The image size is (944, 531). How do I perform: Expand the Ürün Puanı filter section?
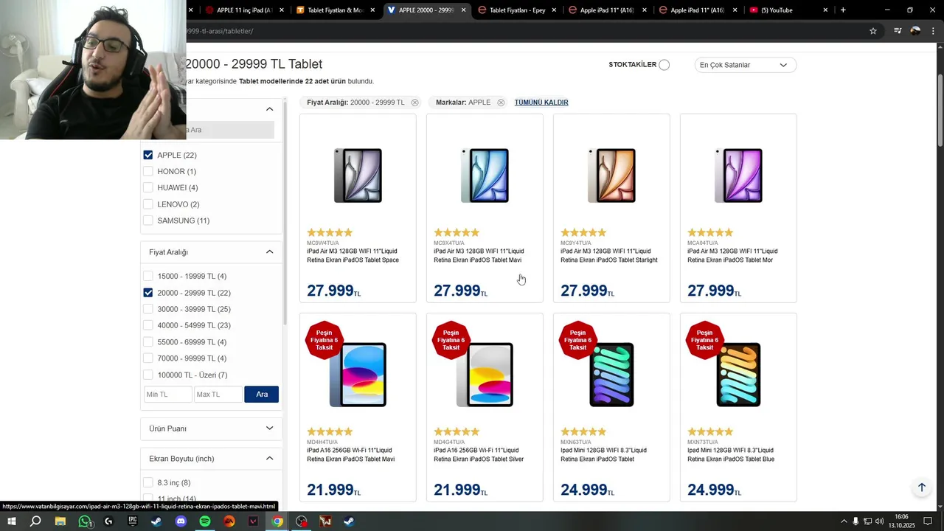tap(269, 428)
